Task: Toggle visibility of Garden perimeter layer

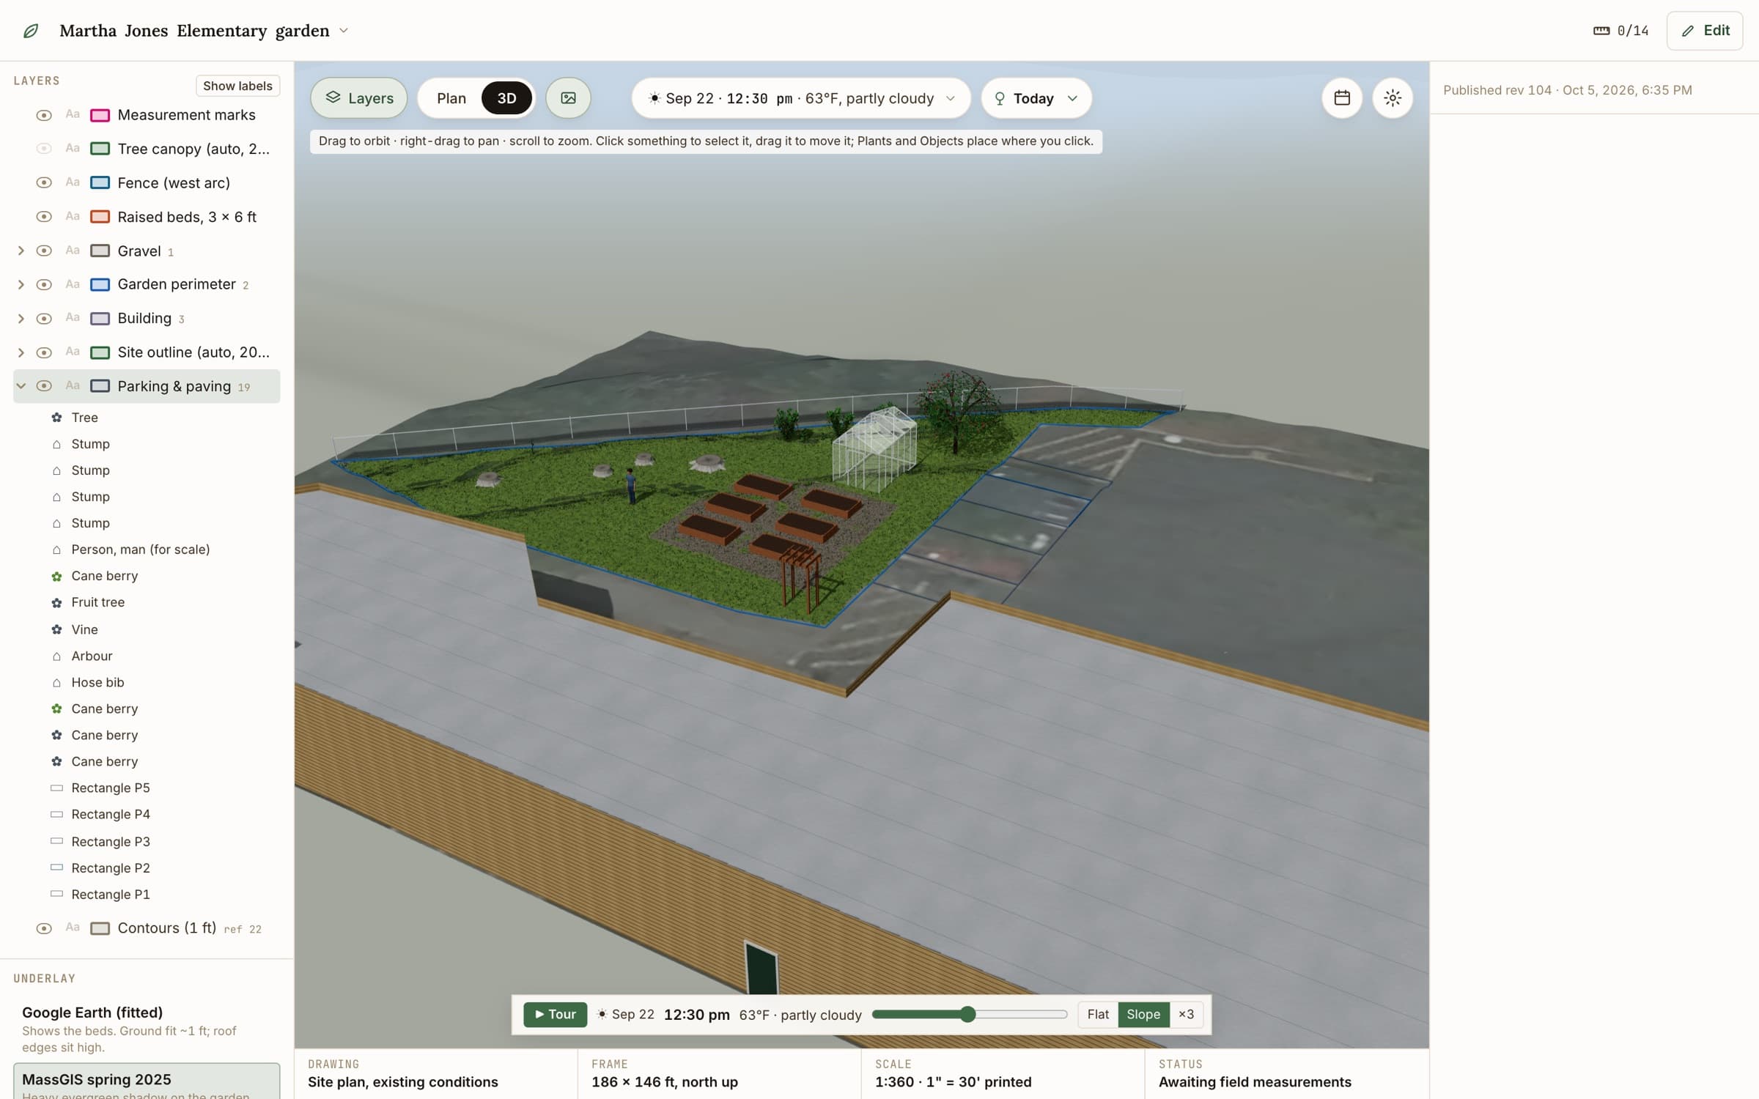Action: point(44,284)
